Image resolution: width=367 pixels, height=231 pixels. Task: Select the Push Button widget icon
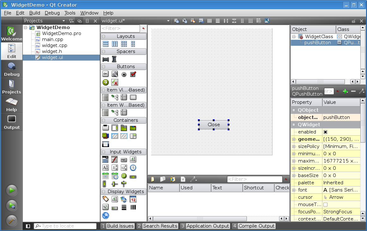106,74
